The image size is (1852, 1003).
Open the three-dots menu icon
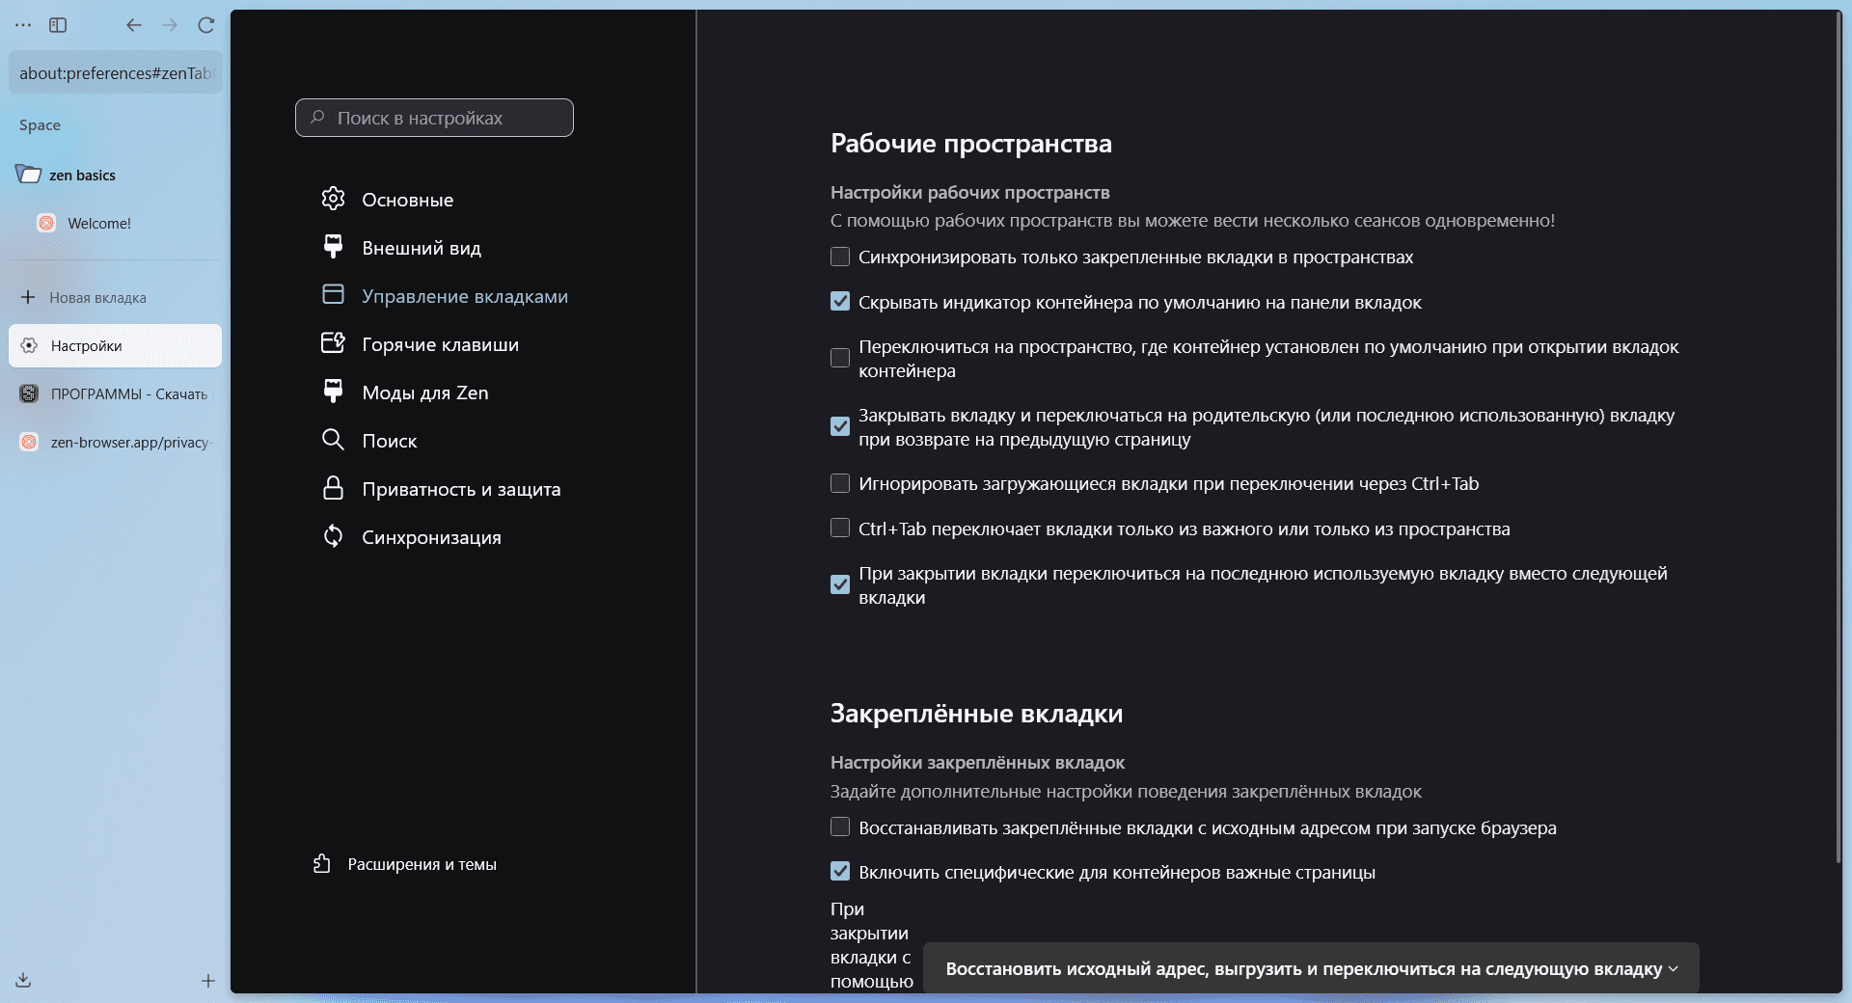coord(23,25)
